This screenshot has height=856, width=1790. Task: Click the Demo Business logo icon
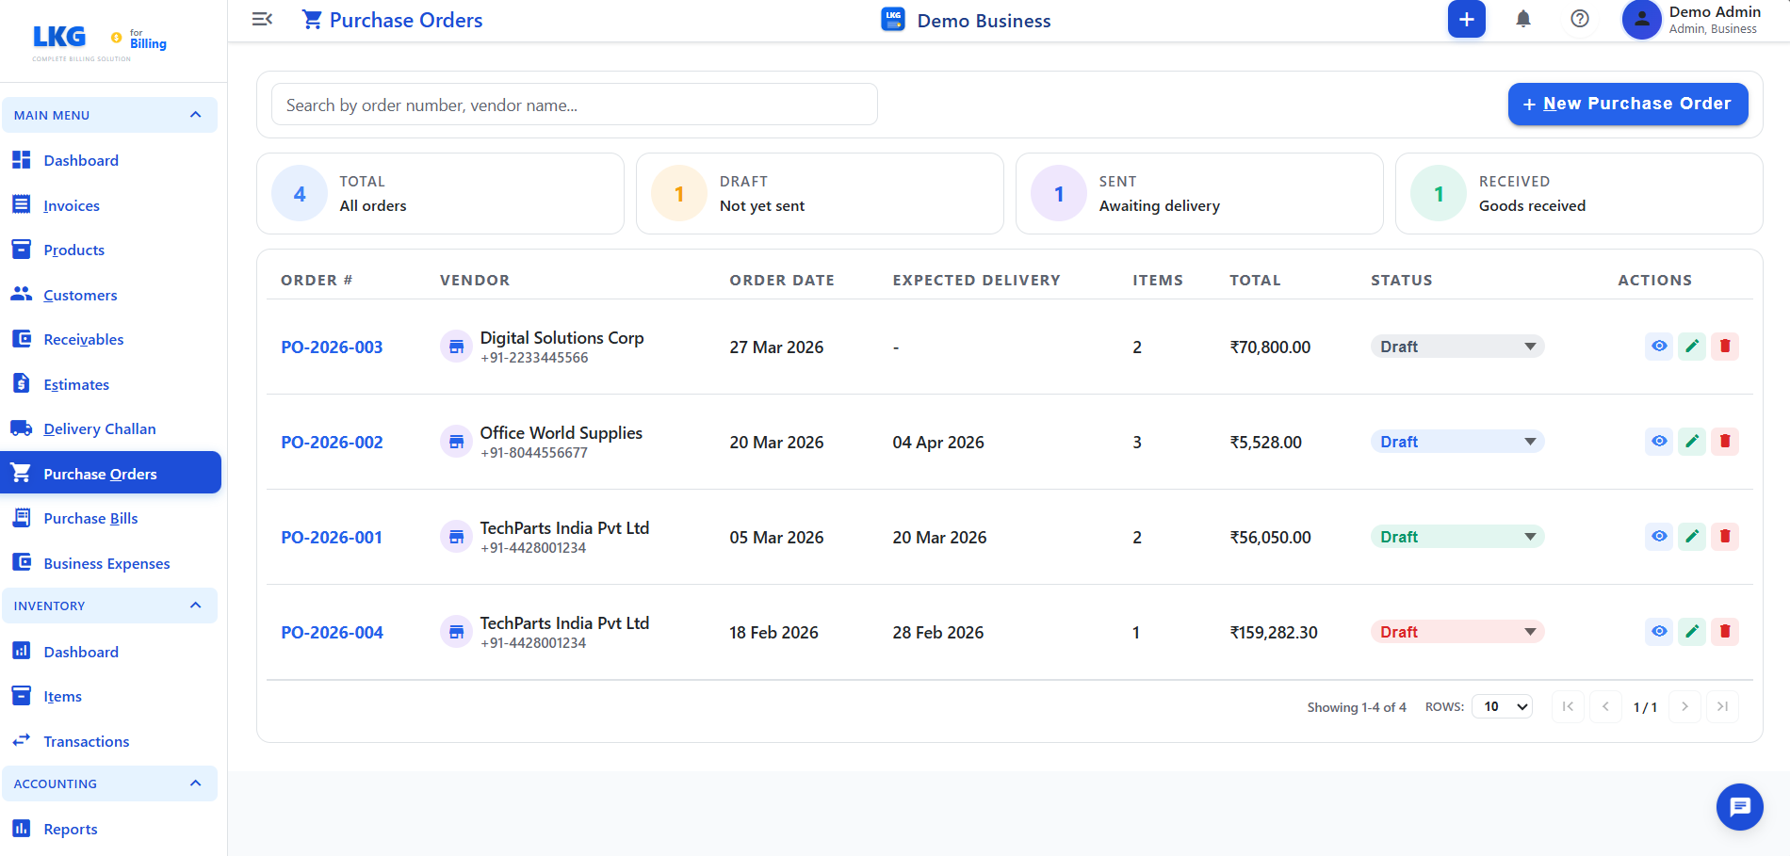(893, 20)
